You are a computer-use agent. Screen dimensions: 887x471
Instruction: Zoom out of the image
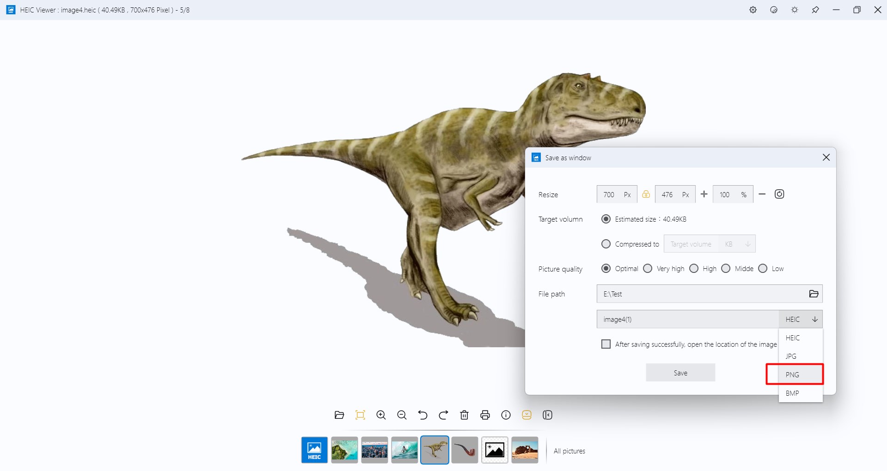point(402,415)
